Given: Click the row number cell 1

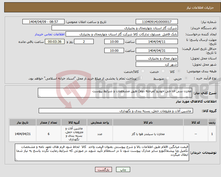Looking at the screenshot, I should (212, 134).
